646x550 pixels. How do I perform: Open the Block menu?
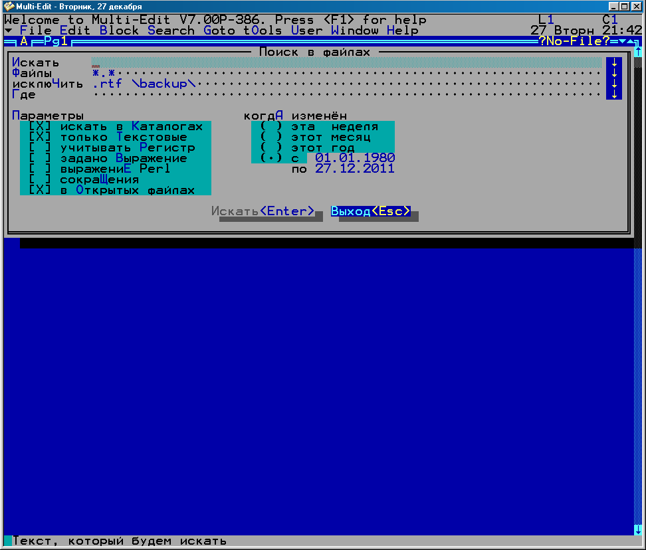click(119, 31)
